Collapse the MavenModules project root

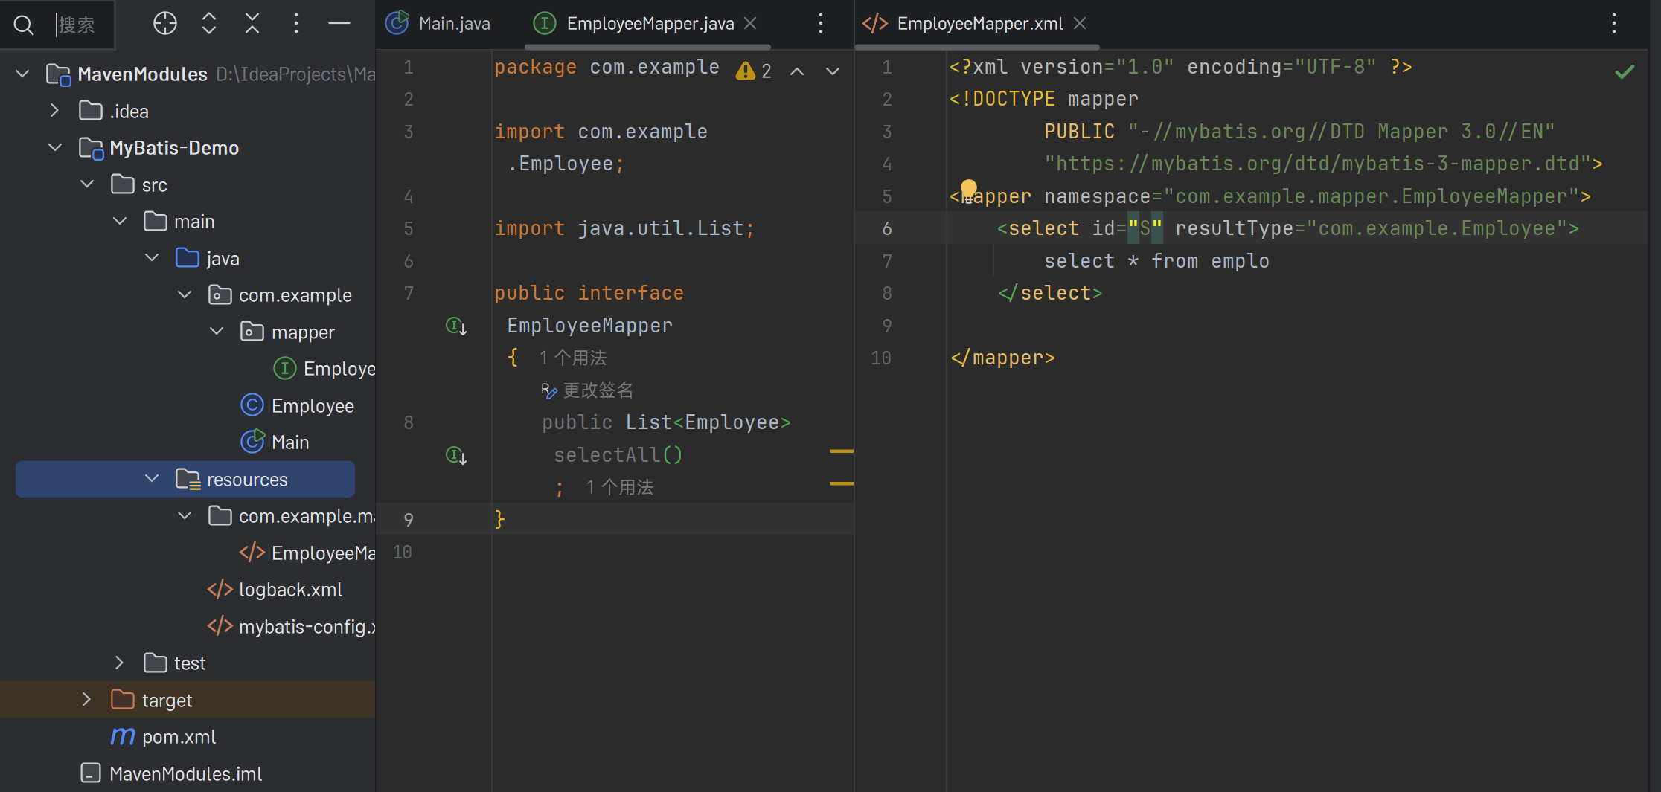coord(22,74)
